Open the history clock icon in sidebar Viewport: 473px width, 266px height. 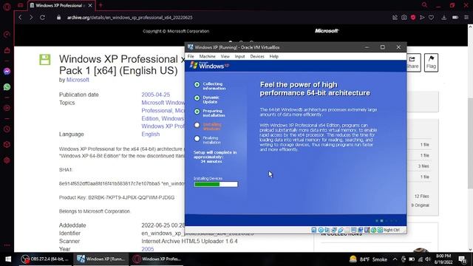(7, 129)
